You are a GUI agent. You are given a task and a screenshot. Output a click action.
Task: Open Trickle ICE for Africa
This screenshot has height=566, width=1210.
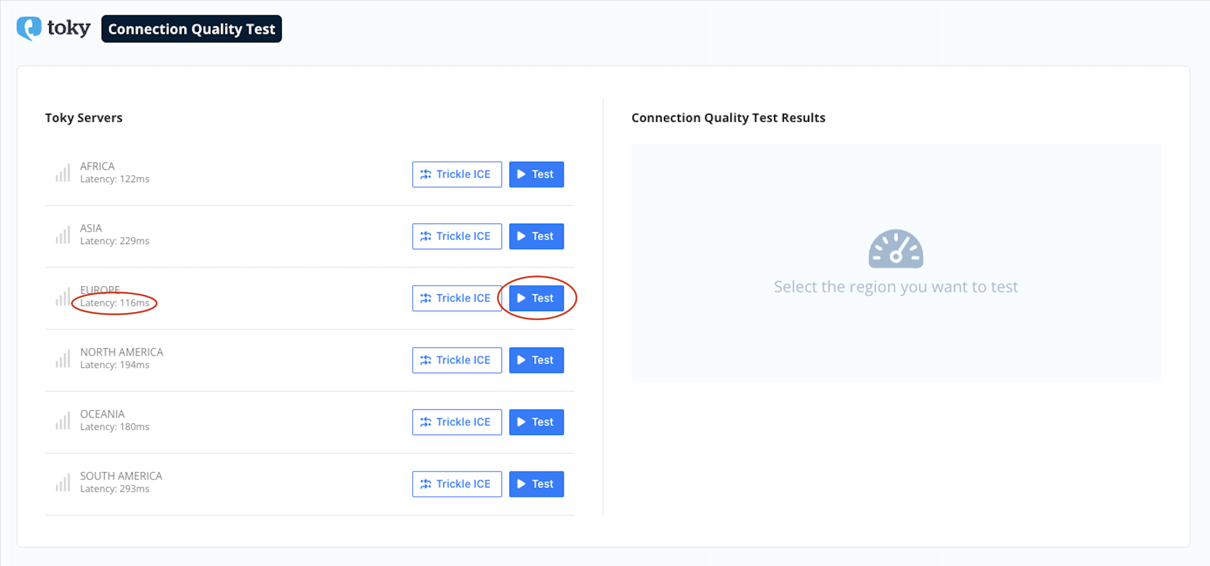tap(457, 174)
